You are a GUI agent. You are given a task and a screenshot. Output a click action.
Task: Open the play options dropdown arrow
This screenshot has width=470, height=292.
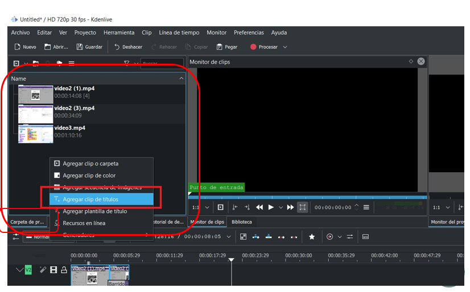[x=281, y=207]
